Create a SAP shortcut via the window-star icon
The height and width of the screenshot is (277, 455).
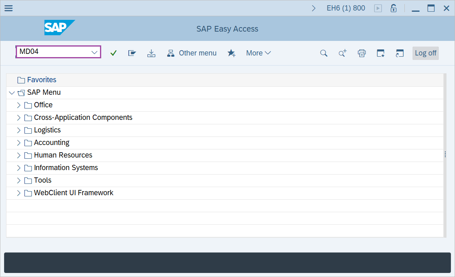[381, 53]
